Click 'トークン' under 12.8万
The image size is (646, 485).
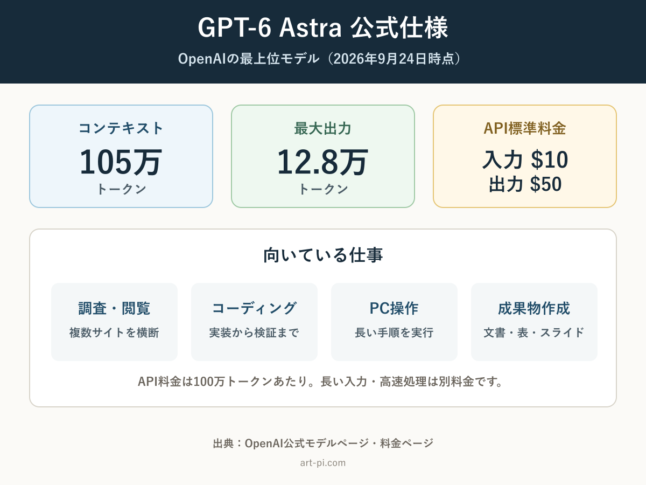pos(323,190)
